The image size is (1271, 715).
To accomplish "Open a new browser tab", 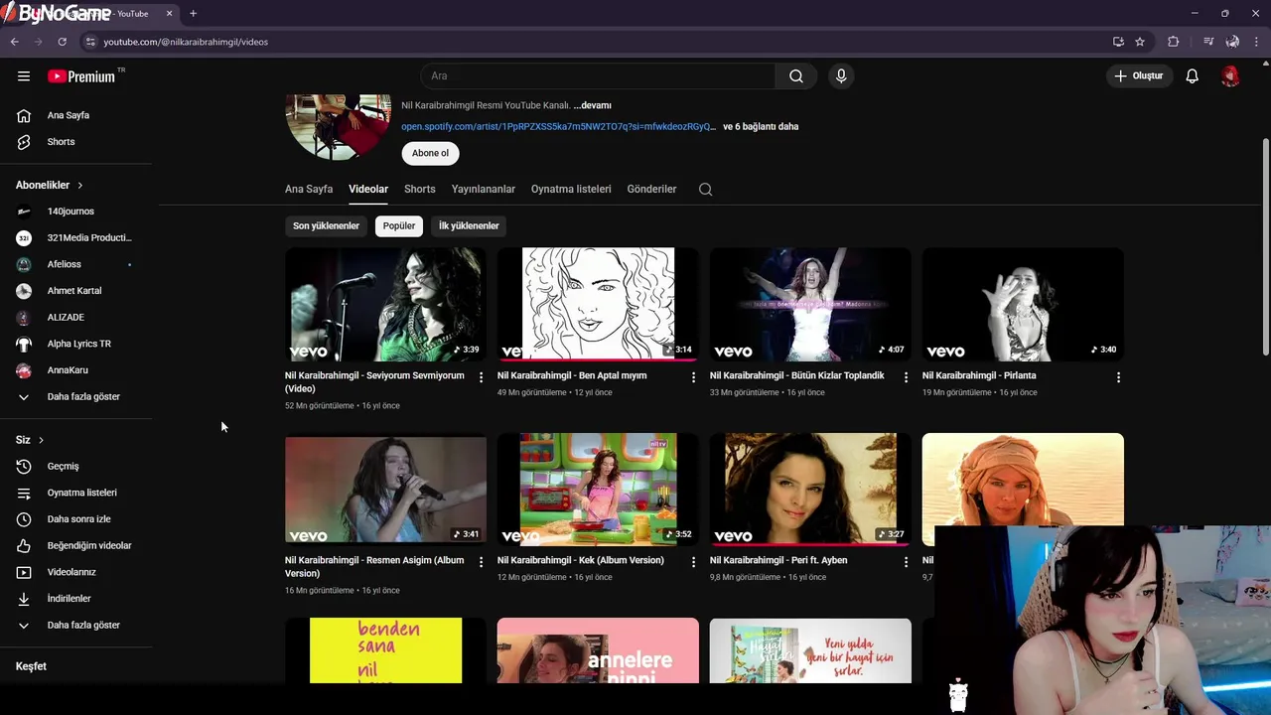I will (x=193, y=14).
